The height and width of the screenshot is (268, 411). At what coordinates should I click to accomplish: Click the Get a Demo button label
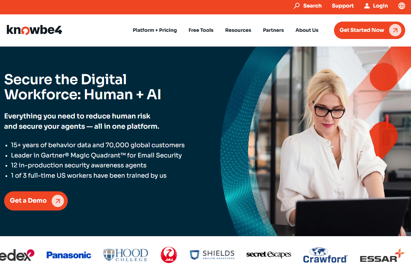tap(28, 201)
